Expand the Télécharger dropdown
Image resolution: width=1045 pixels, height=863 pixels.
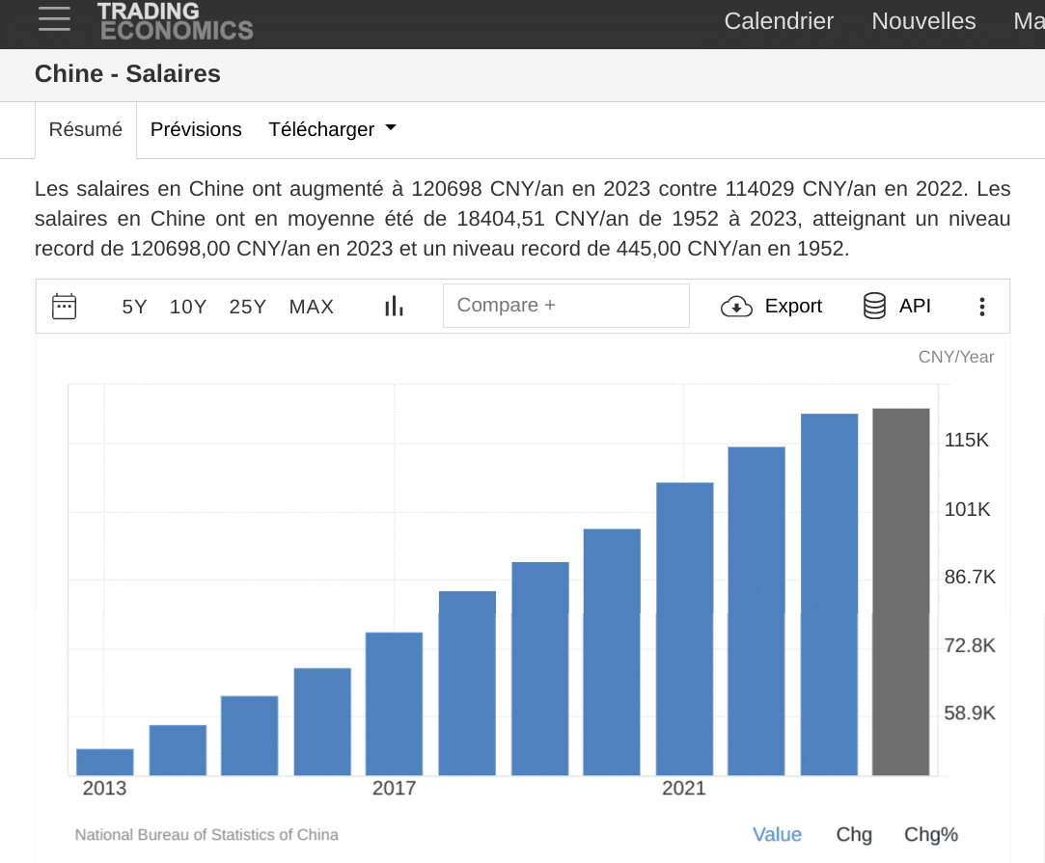(332, 129)
